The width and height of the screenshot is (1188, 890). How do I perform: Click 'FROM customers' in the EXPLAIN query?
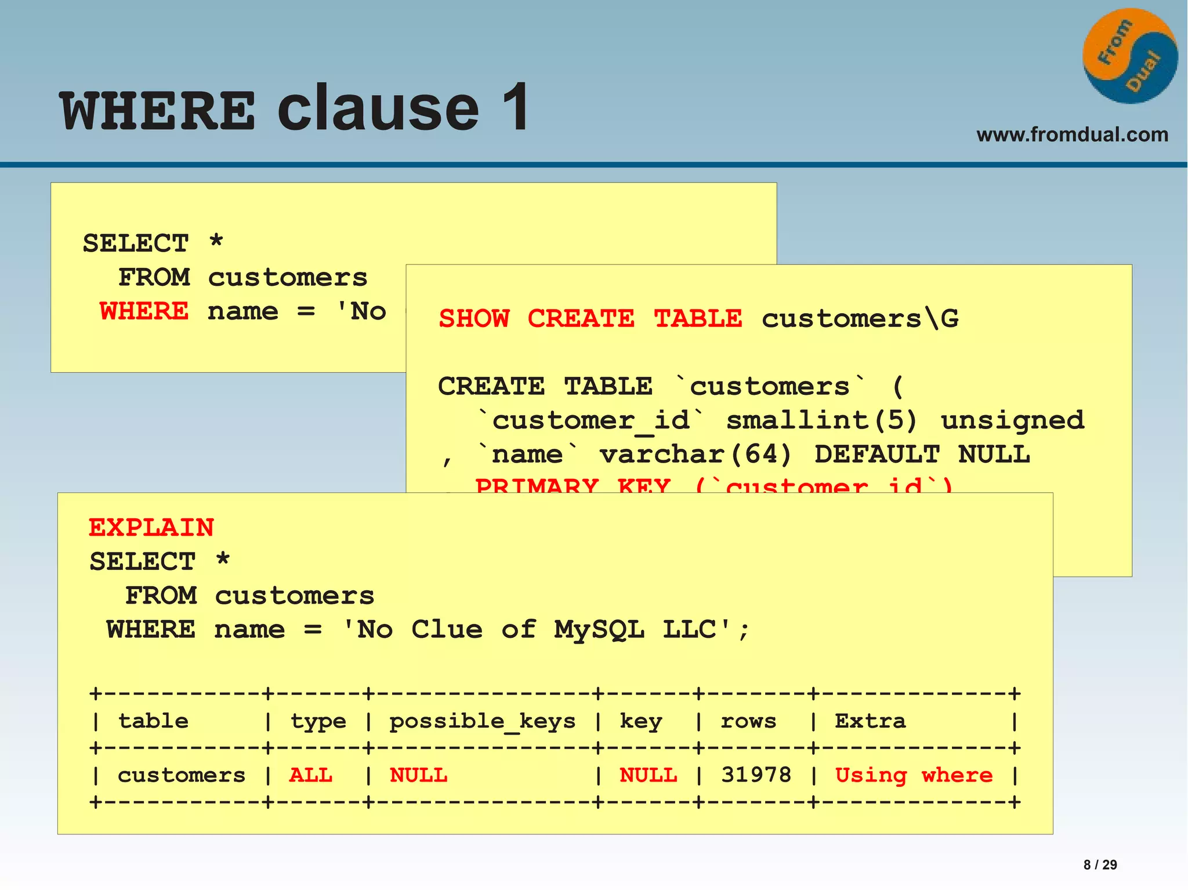[x=250, y=595]
